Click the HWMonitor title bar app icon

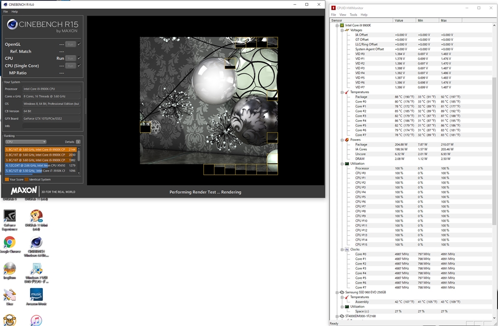333,8
